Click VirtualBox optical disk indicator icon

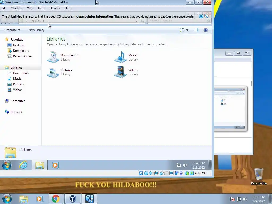146,173
